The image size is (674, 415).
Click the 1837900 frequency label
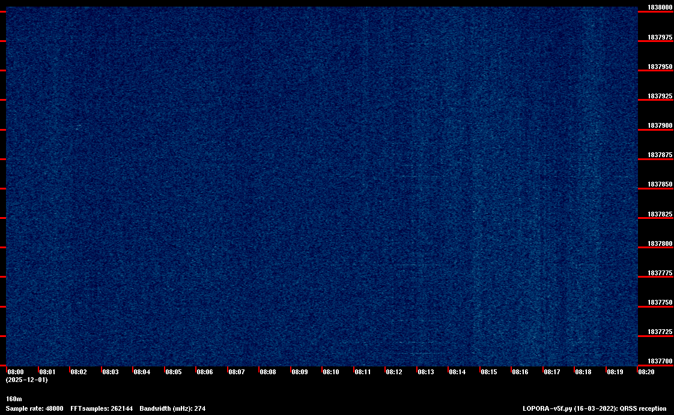(660, 125)
